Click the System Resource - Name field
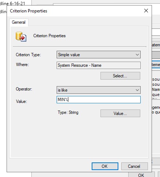160x177 pixels. coord(99,65)
